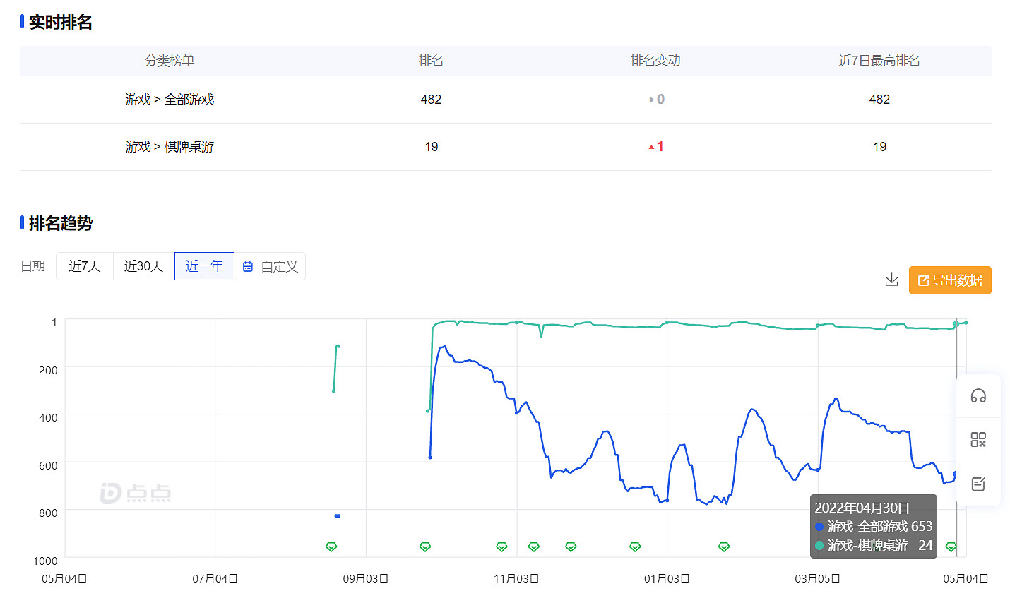Select version marker between 01月03日 and 03月05日

tap(724, 547)
